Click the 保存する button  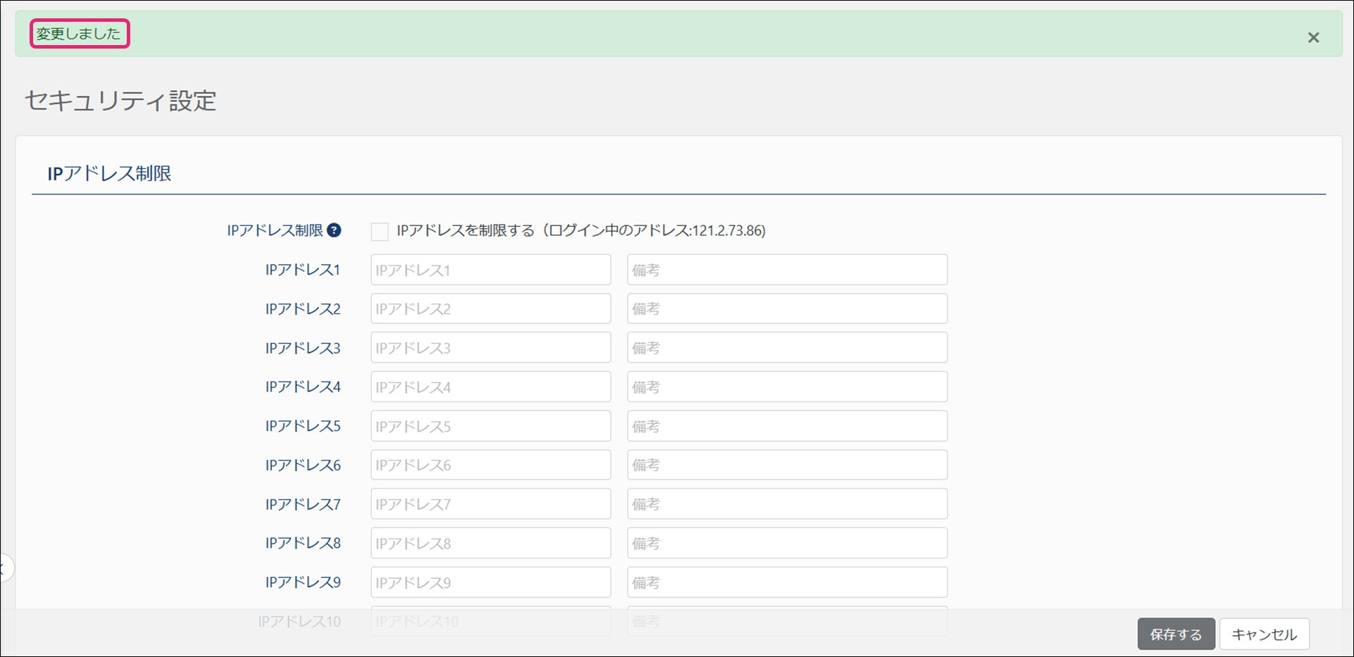1175,634
